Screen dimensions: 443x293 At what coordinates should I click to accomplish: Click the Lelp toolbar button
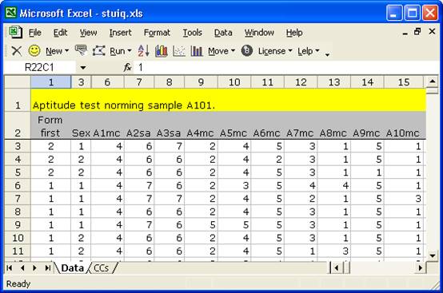coord(308,51)
